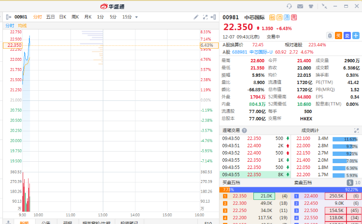Click the orange Buy (买) button
The image size is (362, 224).
pyautogui.click(x=338, y=35)
